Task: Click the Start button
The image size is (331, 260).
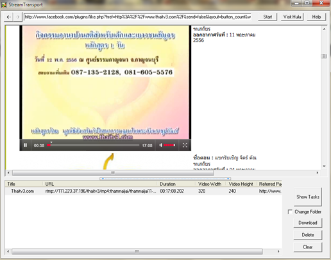Action: coord(267,17)
